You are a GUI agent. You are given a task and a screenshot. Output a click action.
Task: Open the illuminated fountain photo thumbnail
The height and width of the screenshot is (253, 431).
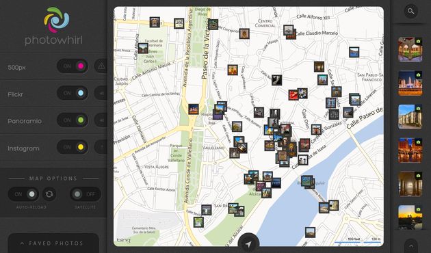pyautogui.click(x=410, y=83)
